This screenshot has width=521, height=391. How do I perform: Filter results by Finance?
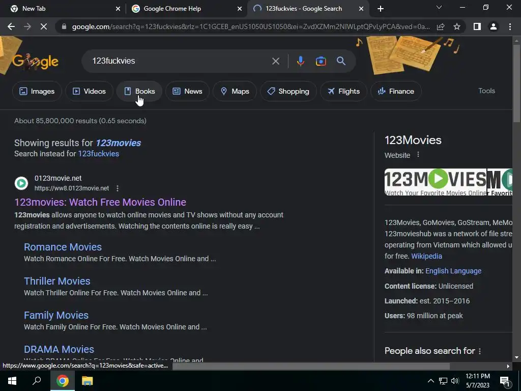[396, 91]
